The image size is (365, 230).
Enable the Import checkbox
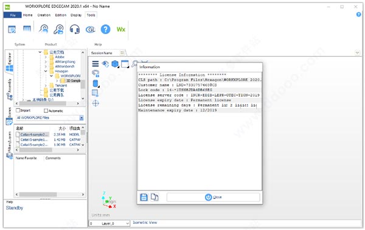(x=18, y=110)
